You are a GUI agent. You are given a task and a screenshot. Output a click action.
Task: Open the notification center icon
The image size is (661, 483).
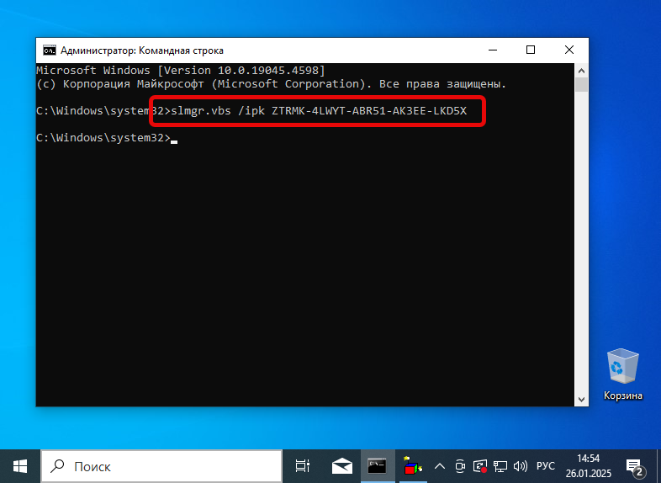pos(635,465)
